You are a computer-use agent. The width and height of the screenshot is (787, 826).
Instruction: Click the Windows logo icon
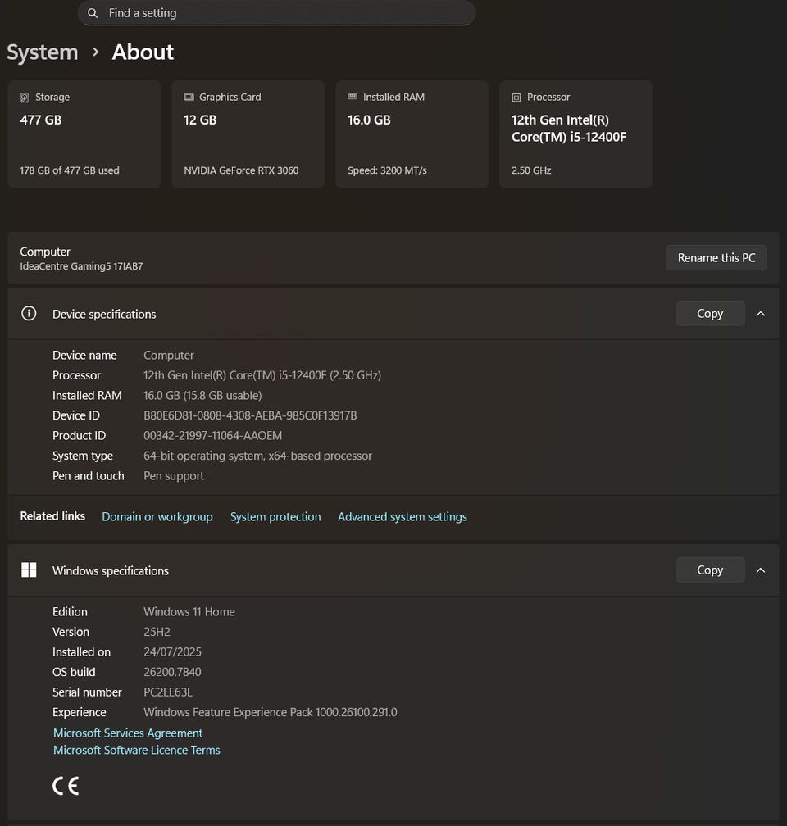[x=29, y=570]
